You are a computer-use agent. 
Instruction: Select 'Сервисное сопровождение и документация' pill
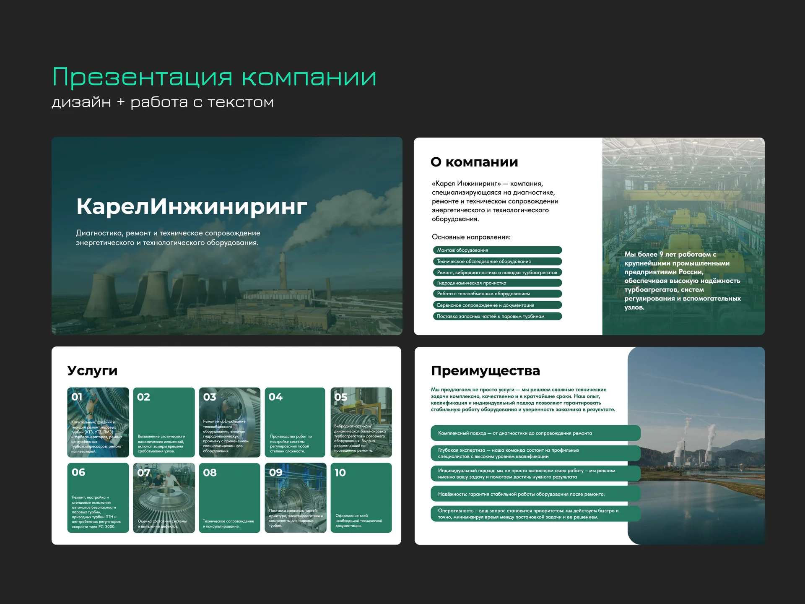pyautogui.click(x=497, y=305)
